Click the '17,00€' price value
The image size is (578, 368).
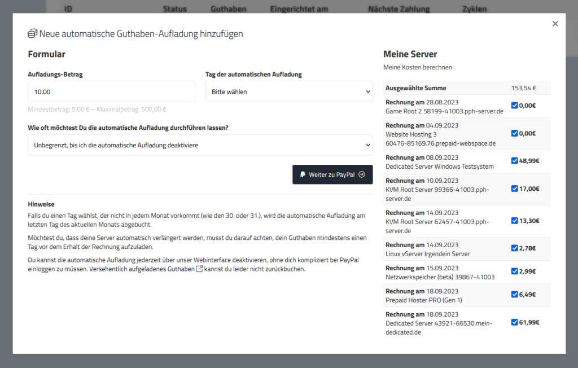pos(529,189)
